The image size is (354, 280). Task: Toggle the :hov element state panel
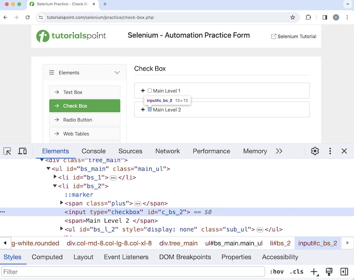[x=276, y=272]
